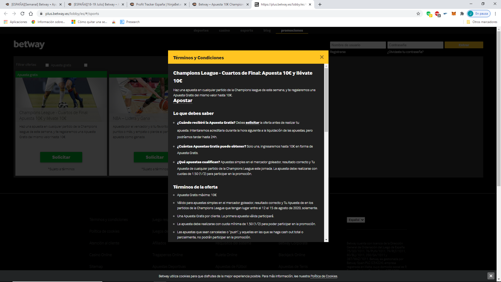Dismiss the cookie notice with the X

pos(491,276)
